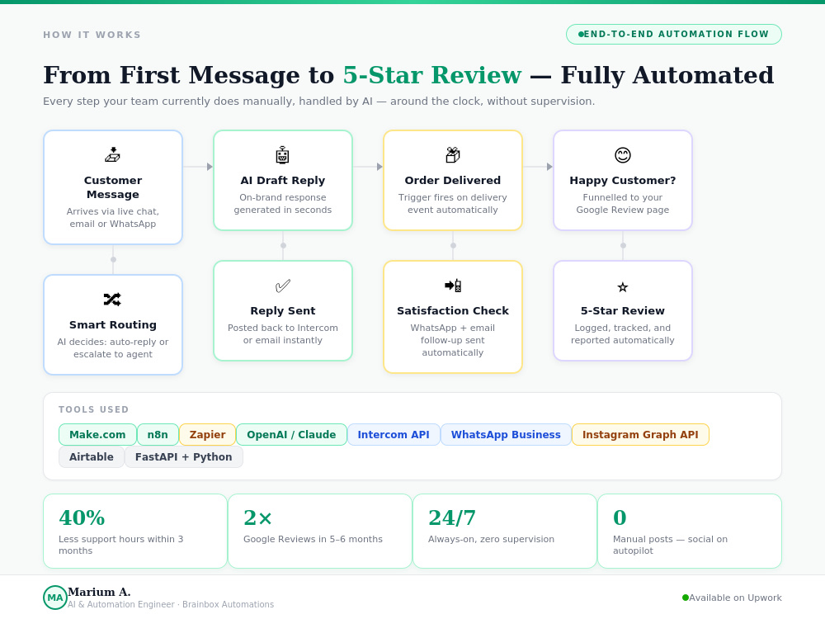Click the TOOLS USED section label
The image size is (825, 619).
click(x=94, y=409)
